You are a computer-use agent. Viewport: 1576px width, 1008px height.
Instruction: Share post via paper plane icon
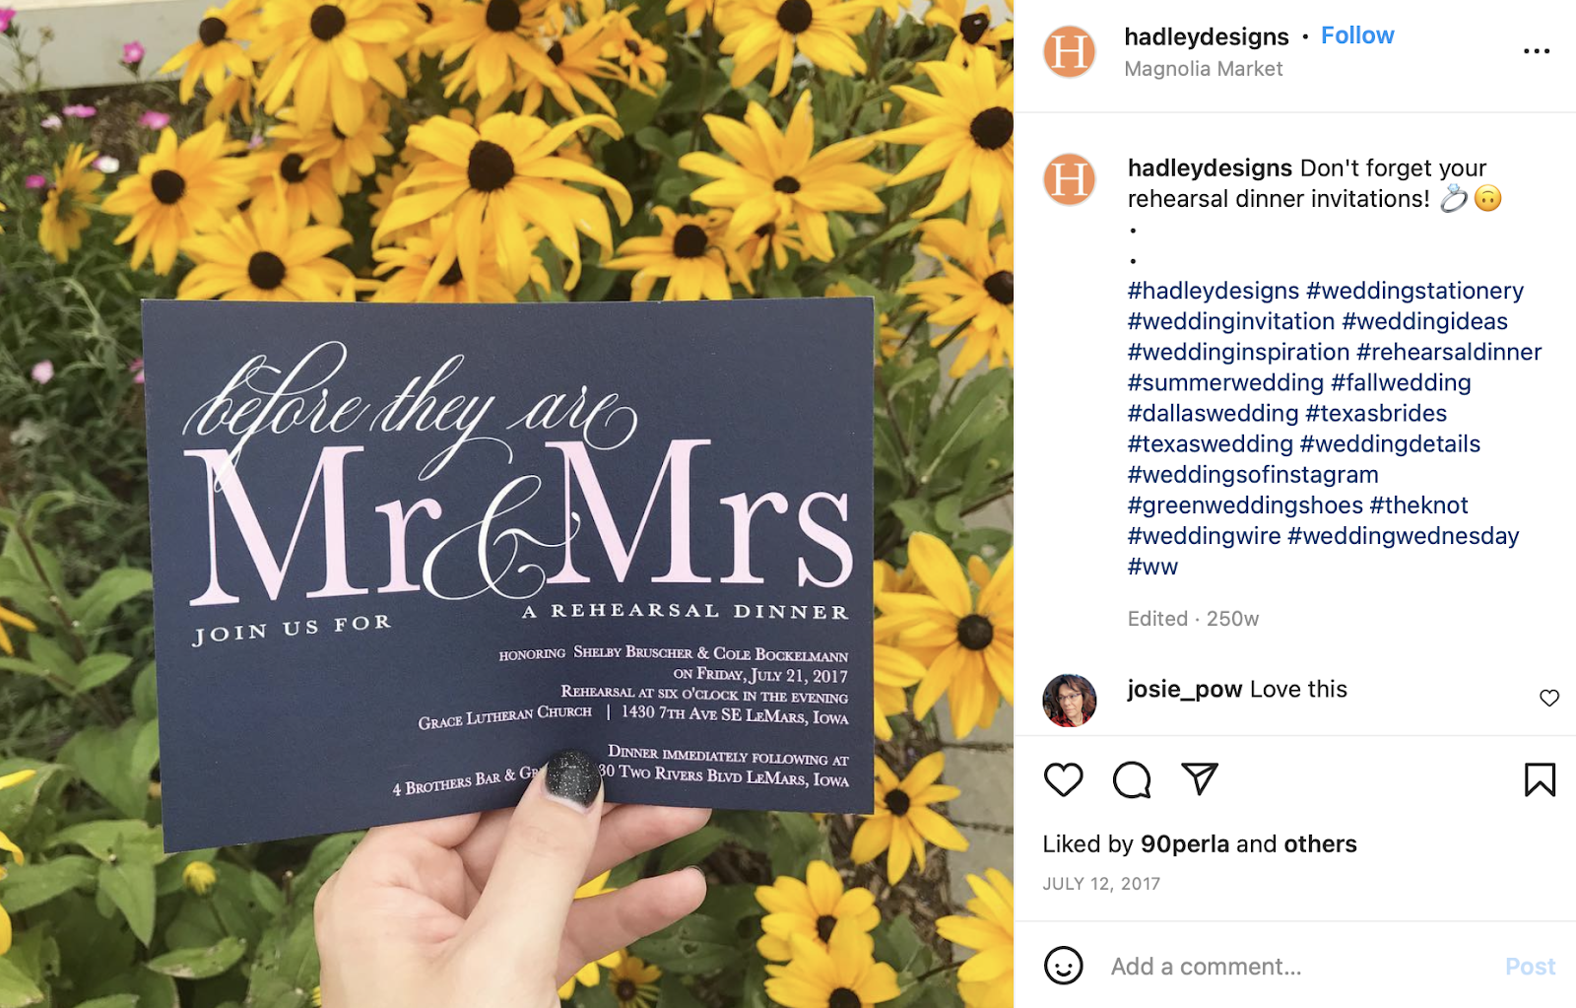(x=1200, y=778)
